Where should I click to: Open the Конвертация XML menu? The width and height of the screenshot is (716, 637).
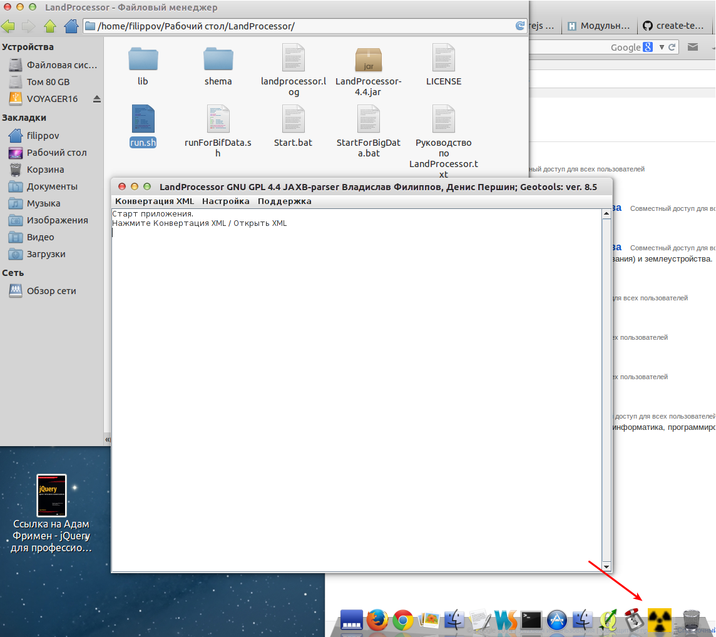click(x=155, y=201)
